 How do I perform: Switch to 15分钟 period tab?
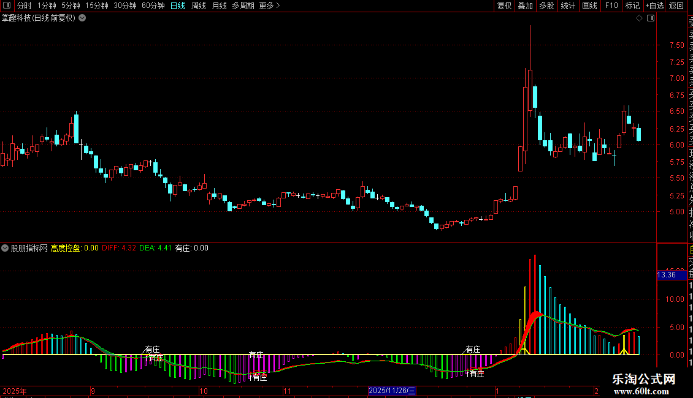97,6
